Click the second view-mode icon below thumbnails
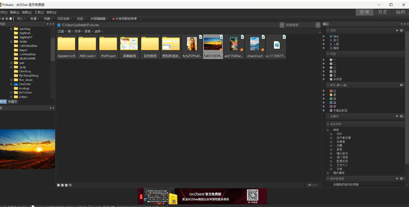Viewport: 409px width, 207px height. (62, 185)
